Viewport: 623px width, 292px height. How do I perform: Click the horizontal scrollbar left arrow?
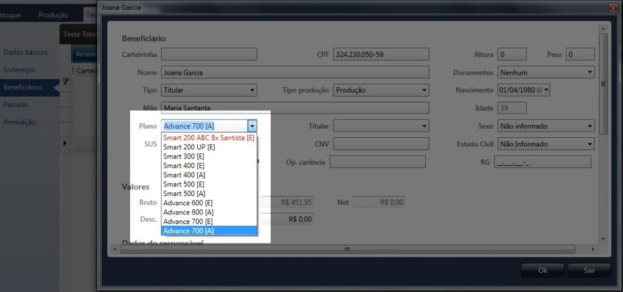point(115,250)
